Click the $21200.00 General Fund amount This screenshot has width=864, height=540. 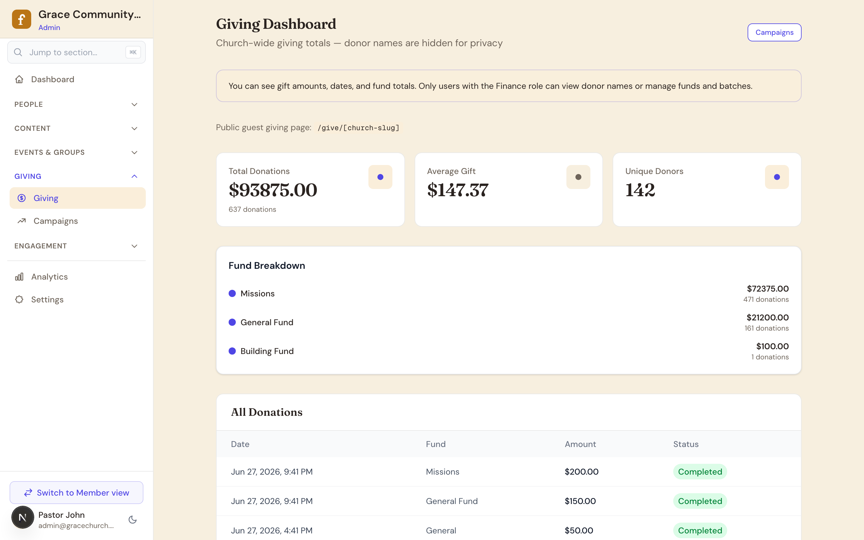768,317
